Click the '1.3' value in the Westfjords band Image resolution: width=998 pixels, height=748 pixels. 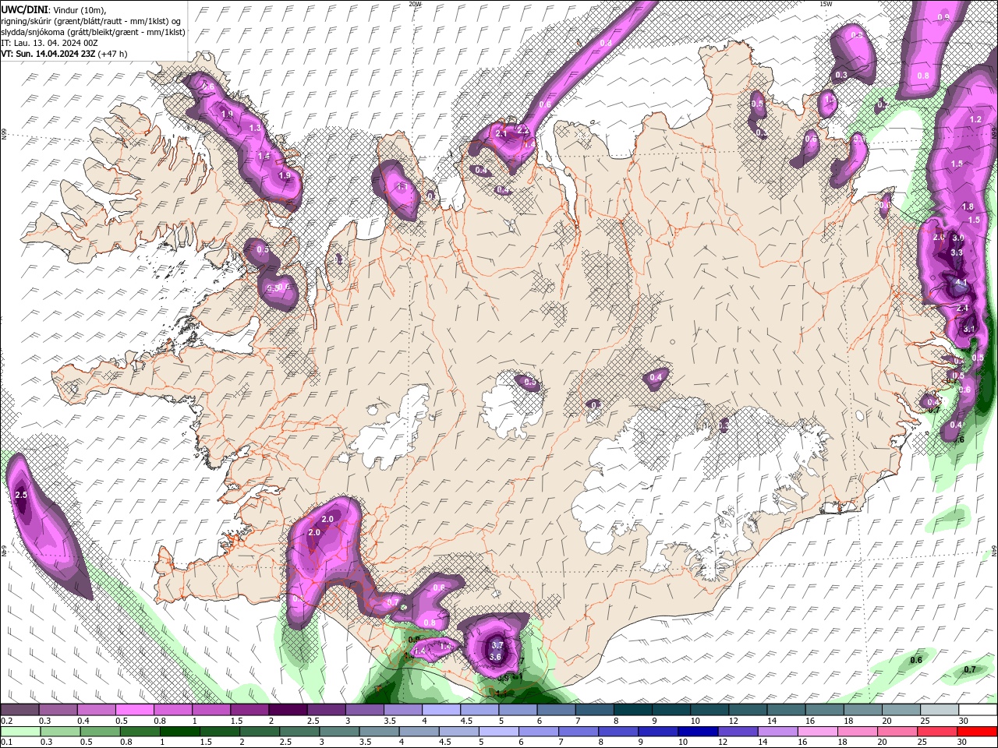255,128
